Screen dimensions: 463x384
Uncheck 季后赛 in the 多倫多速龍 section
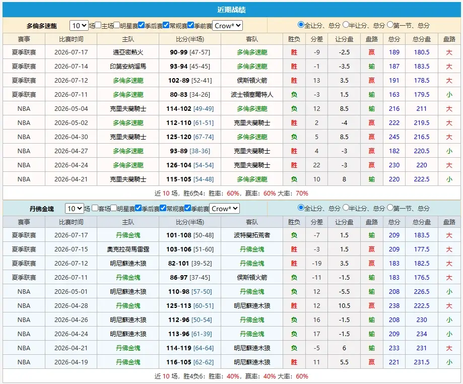pos(142,25)
